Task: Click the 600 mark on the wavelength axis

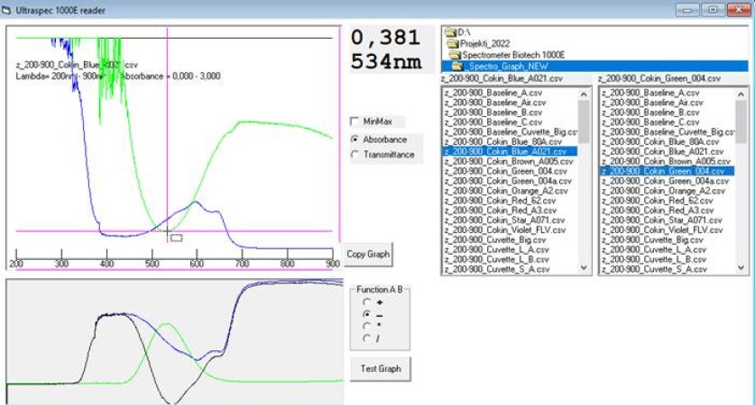Action: pyautogui.click(x=197, y=264)
